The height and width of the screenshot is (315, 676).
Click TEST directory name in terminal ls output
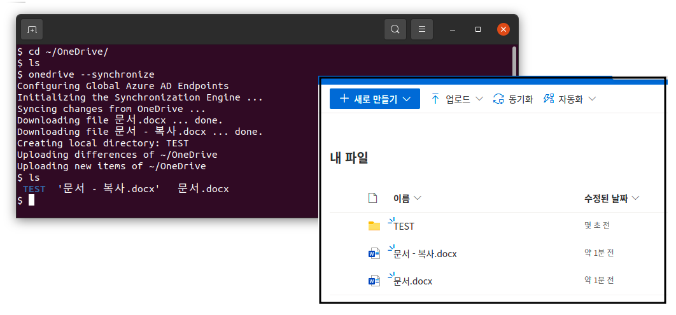coord(34,189)
